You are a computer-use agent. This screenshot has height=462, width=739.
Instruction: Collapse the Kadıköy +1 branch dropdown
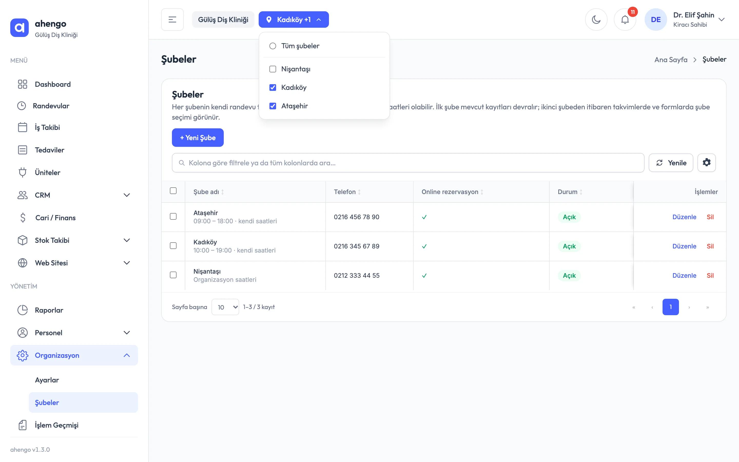[294, 20]
